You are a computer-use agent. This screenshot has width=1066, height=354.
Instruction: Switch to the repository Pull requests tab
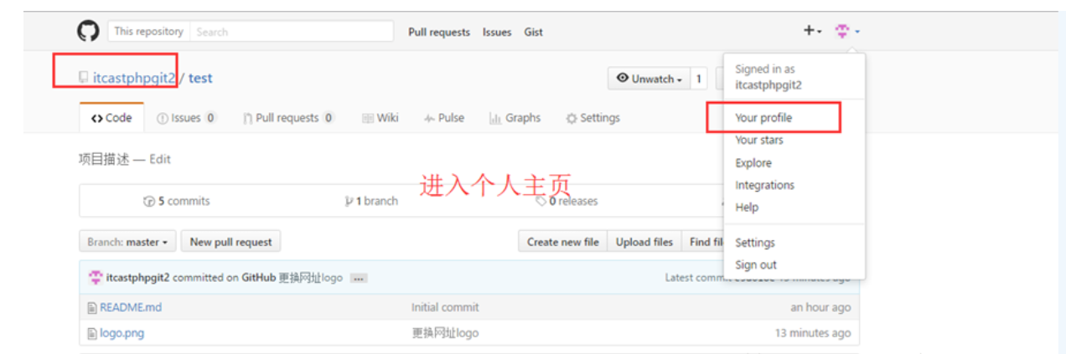pos(288,118)
